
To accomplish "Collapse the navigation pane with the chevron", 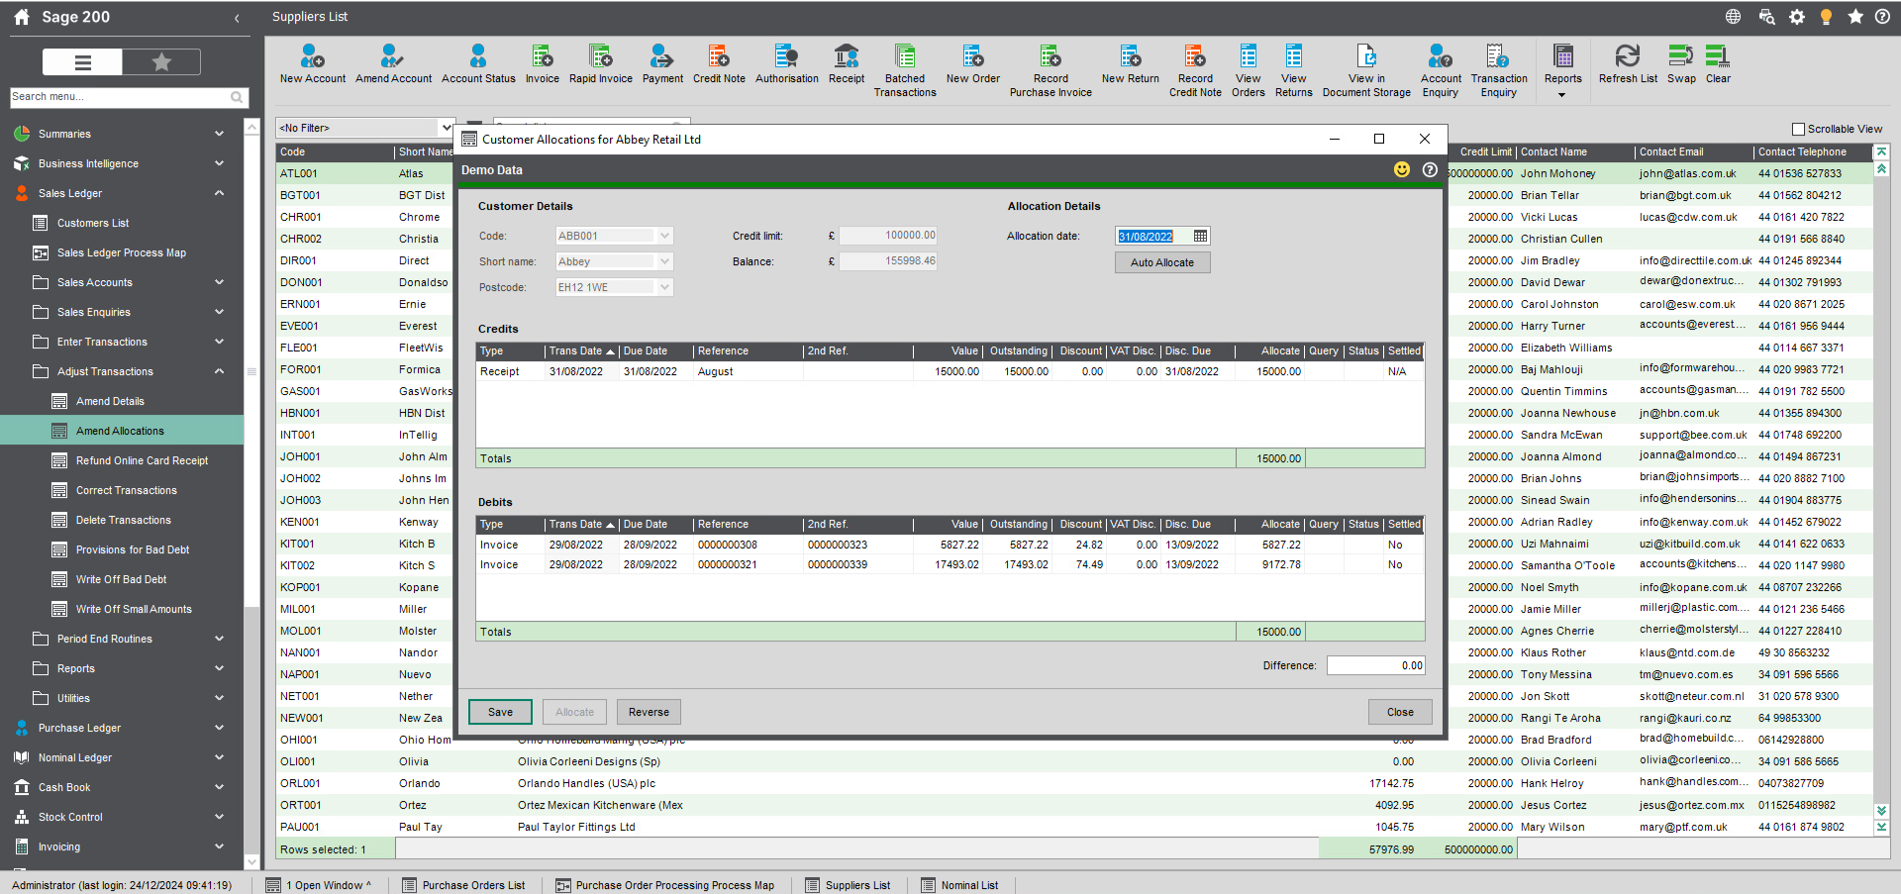I will tap(237, 18).
